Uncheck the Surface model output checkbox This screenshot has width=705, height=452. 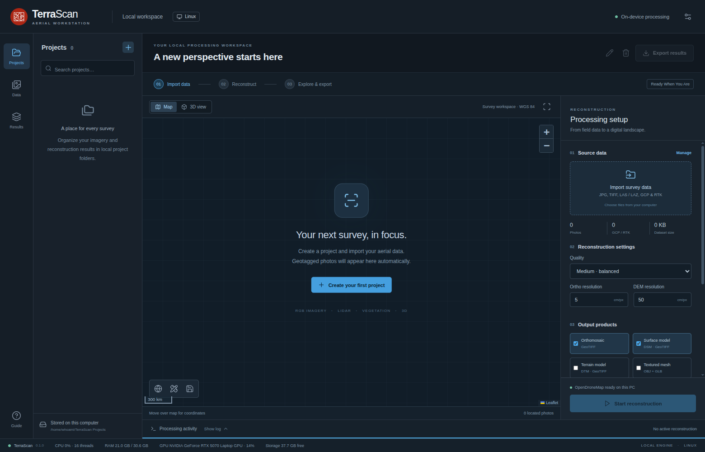pos(639,344)
